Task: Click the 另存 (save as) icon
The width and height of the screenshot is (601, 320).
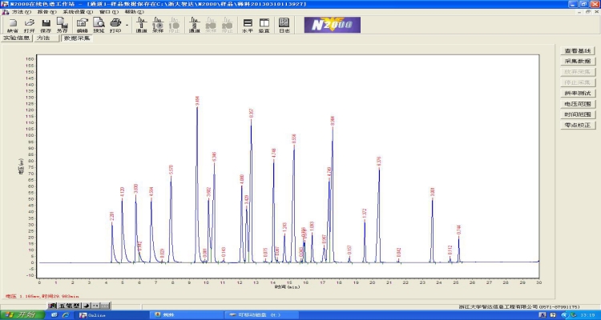Action: (62, 25)
